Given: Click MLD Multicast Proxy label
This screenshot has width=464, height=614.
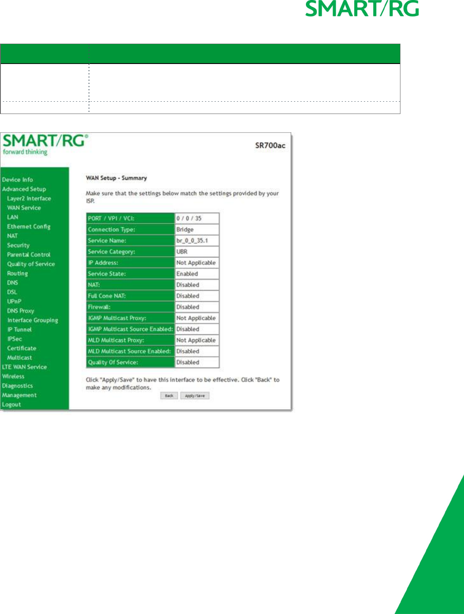Looking at the screenshot, I should [116, 340].
